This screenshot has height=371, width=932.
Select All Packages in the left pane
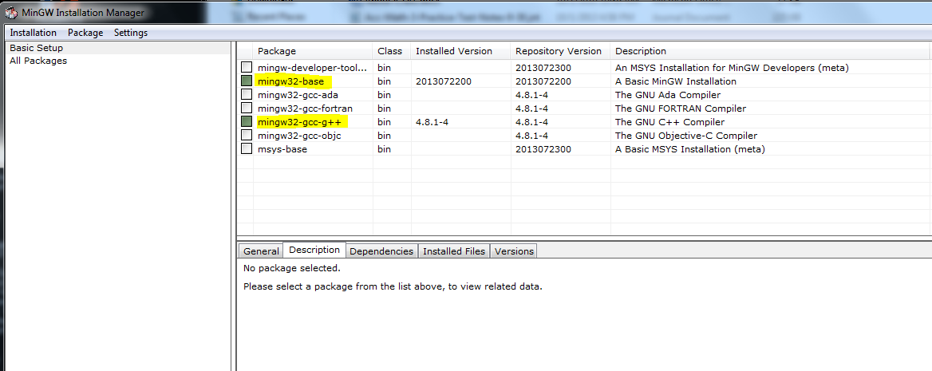38,61
